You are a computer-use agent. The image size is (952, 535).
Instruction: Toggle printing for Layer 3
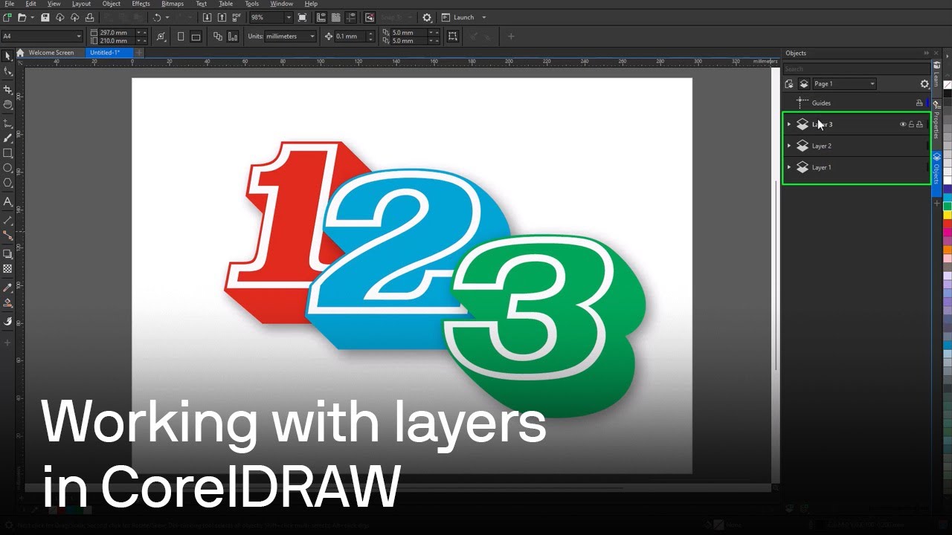coord(919,124)
